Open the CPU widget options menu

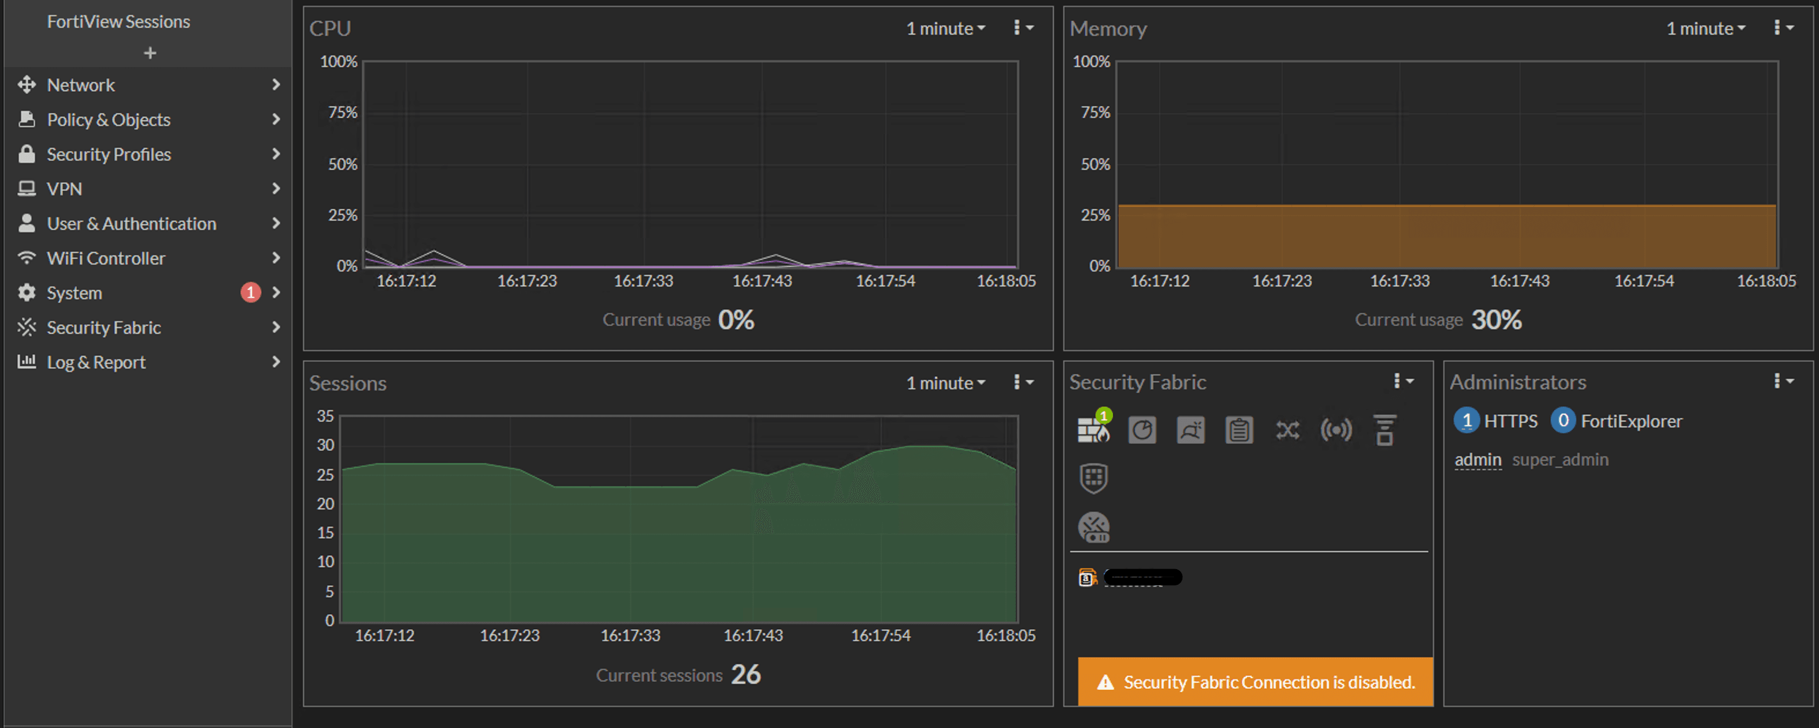pos(1023,28)
